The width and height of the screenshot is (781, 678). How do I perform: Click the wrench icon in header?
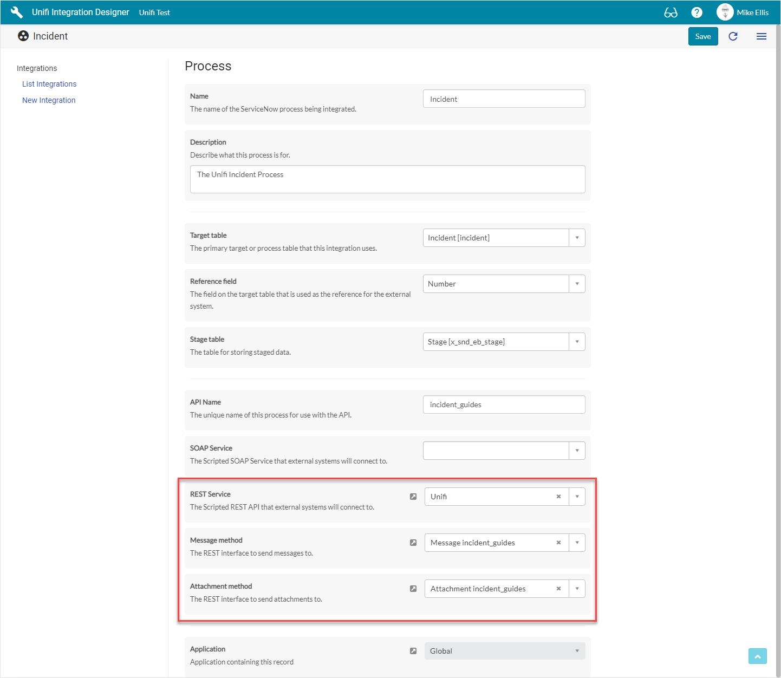[17, 12]
